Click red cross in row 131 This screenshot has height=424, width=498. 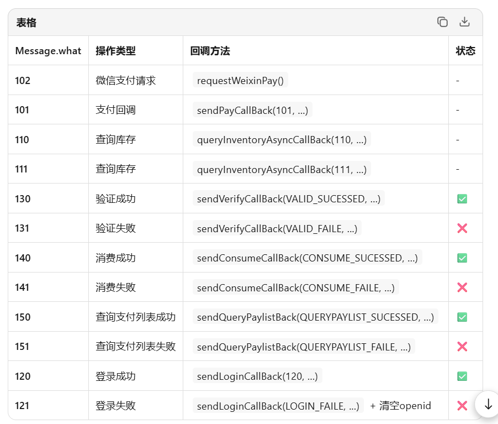(x=462, y=228)
